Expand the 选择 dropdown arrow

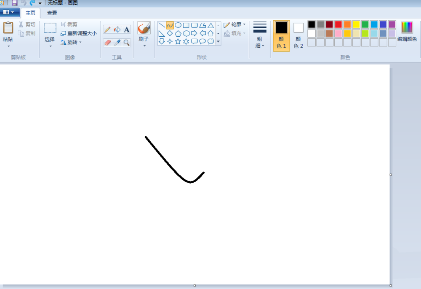[x=51, y=46]
